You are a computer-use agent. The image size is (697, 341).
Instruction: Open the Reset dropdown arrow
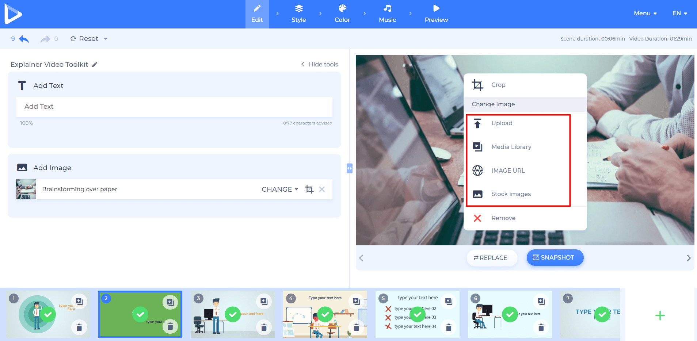point(106,38)
